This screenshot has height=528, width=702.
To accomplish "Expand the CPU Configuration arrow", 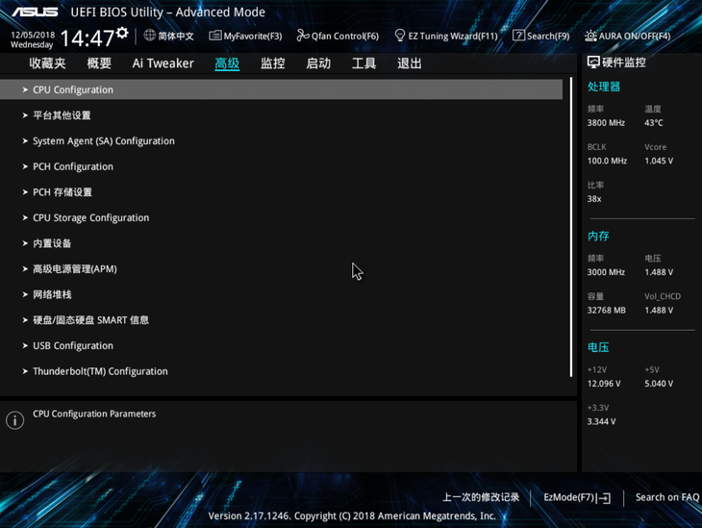I will coord(25,90).
